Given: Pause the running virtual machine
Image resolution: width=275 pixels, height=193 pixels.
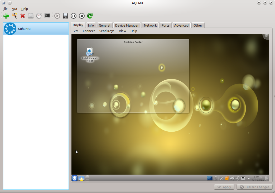Looking at the screenshot, I should pyautogui.click(x=74, y=16).
